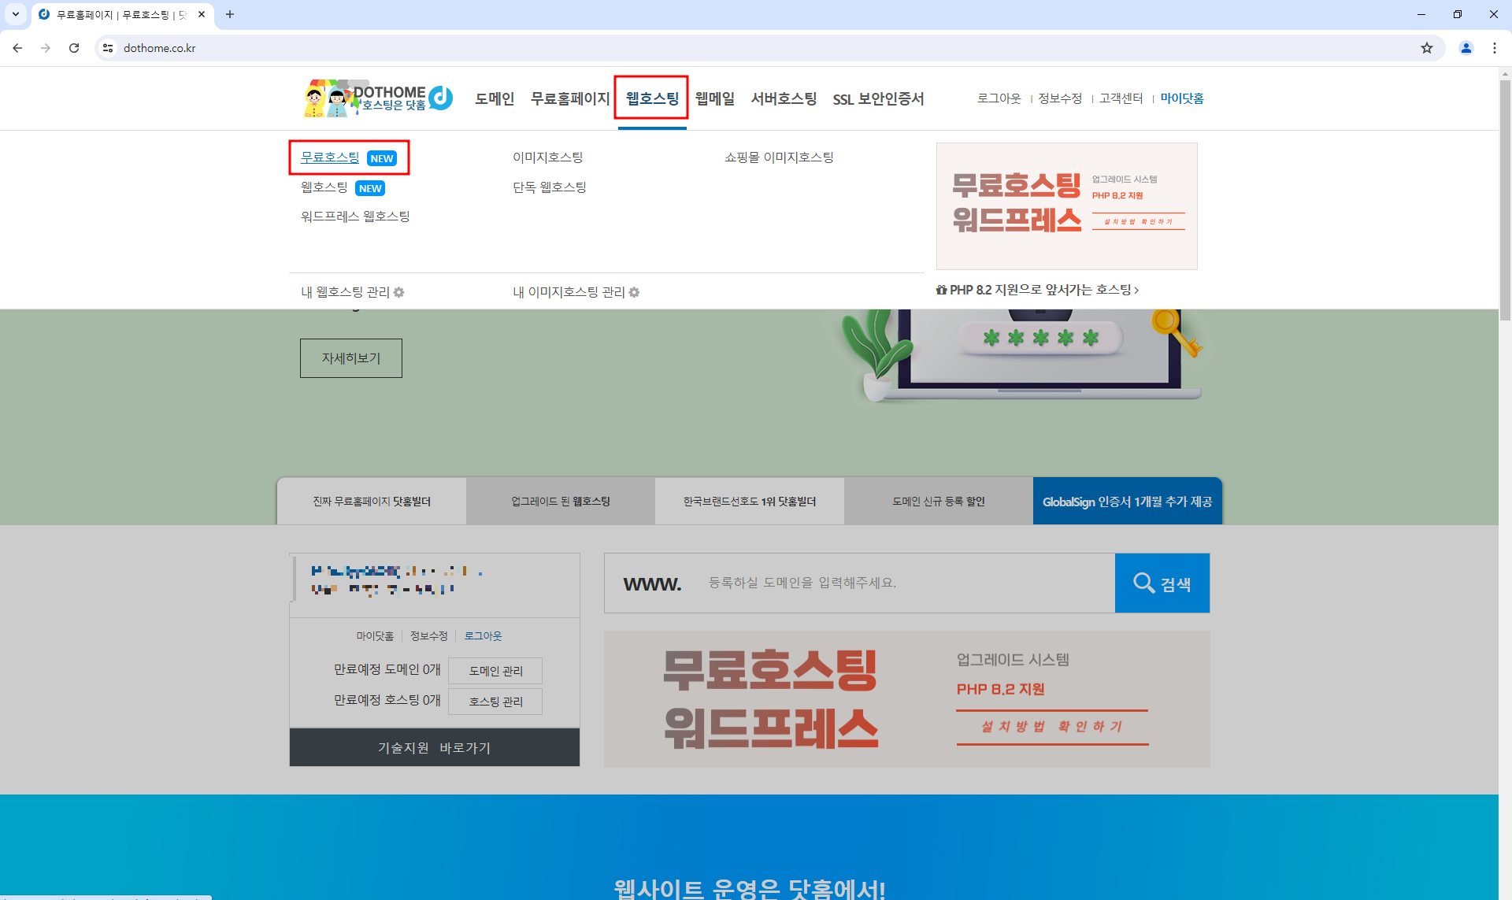Image resolution: width=1512 pixels, height=900 pixels.
Task: Open the 무료홈페이지 menu
Action: 570,98
